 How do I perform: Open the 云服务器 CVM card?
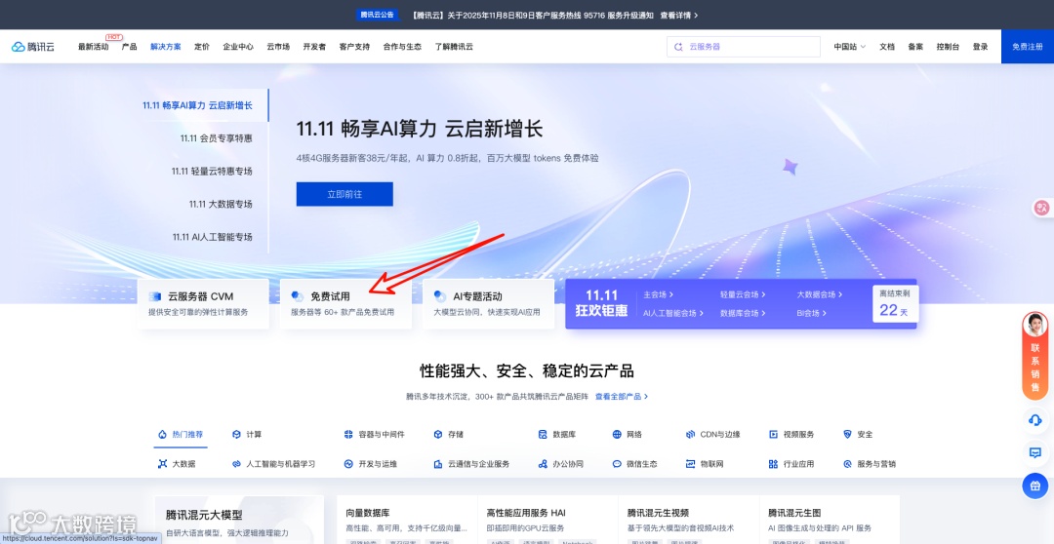[203, 304]
